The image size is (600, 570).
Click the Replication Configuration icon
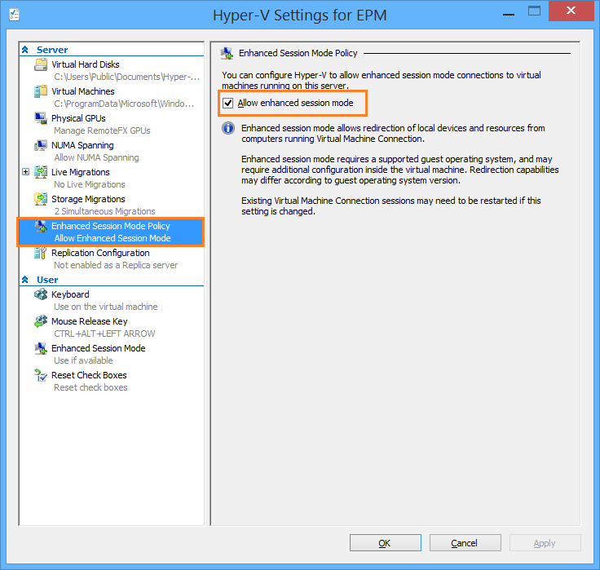(x=41, y=253)
